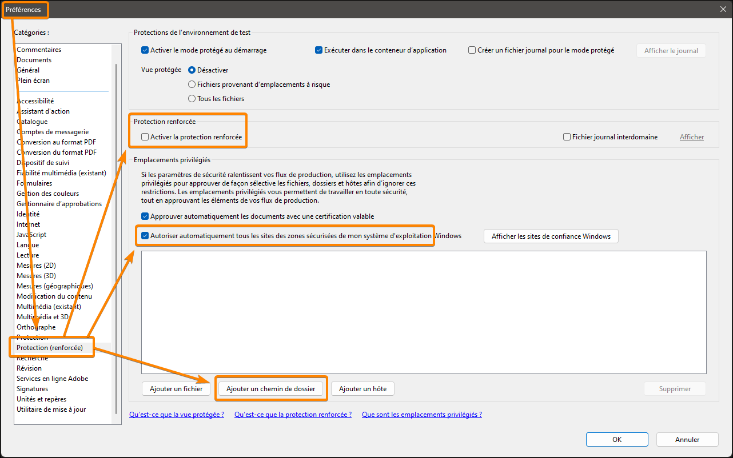Enable "Créer un fichier journal pour le mode protégé"
Screen dimensions: 733x458
pyautogui.click(x=472, y=50)
